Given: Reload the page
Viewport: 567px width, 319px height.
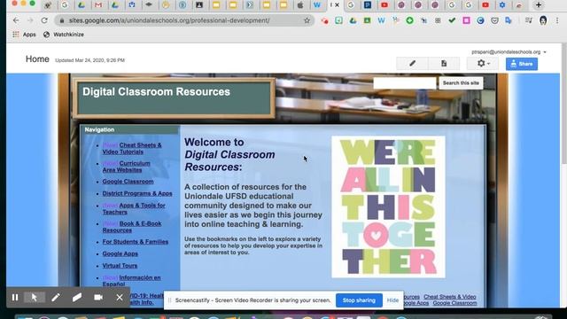Looking at the screenshot, I should tap(44, 20).
